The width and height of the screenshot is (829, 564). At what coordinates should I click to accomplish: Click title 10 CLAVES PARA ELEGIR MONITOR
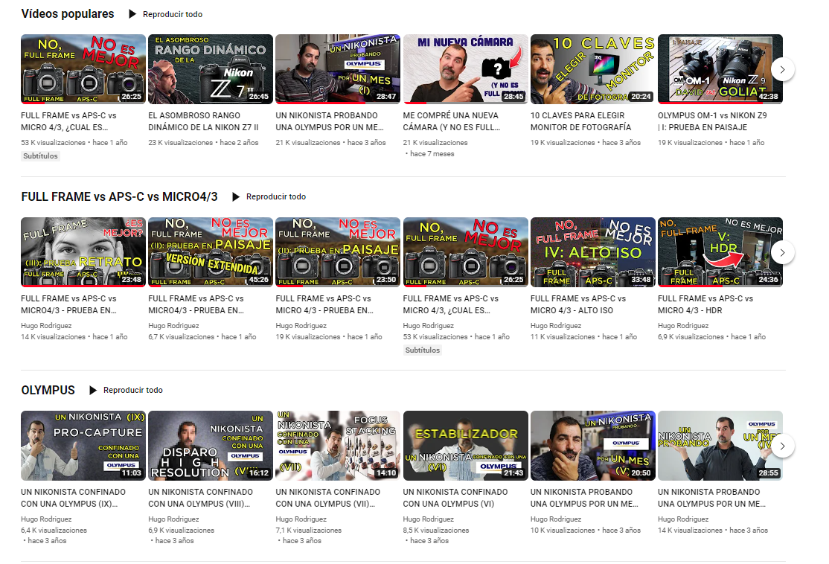point(581,121)
